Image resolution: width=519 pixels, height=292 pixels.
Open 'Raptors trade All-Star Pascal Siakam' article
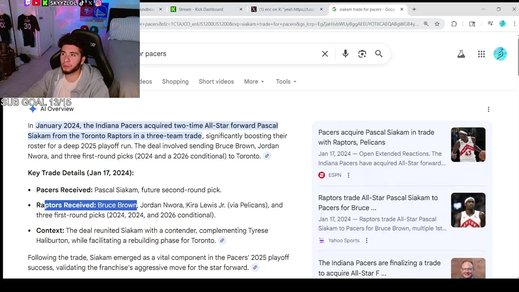pyautogui.click(x=378, y=203)
